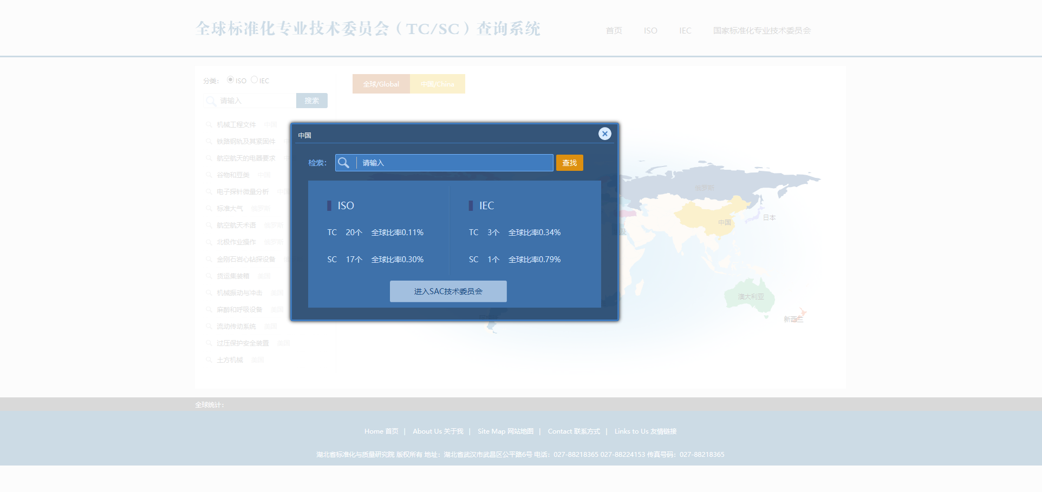Select the ISO radio button

click(231, 80)
